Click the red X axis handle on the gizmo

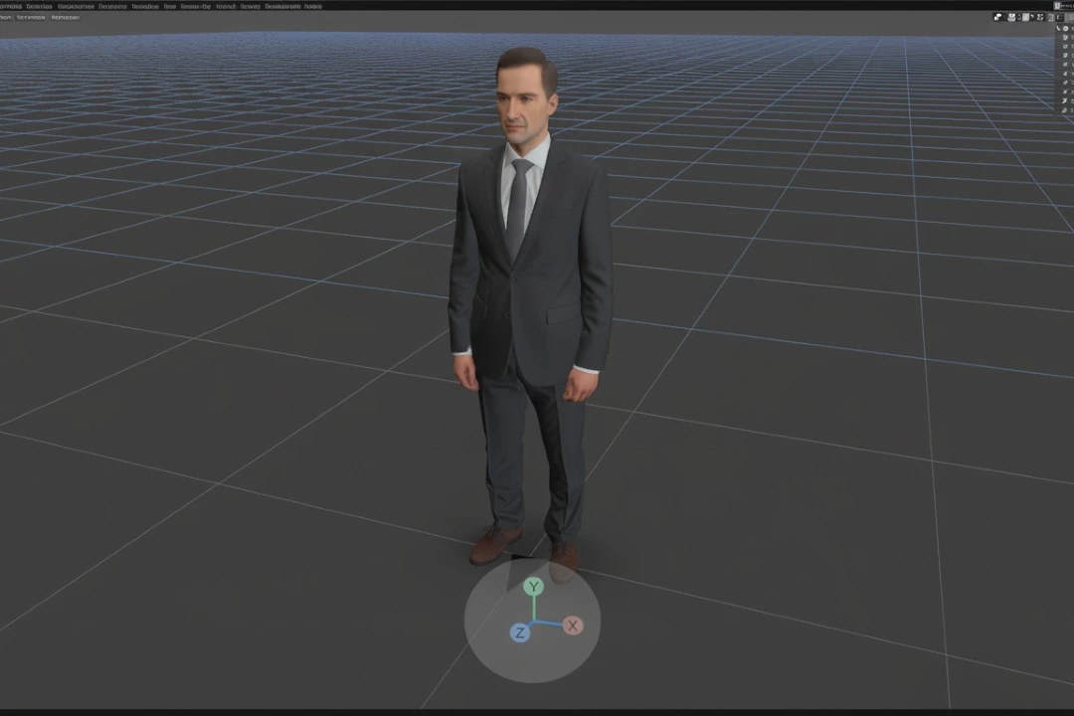(572, 626)
